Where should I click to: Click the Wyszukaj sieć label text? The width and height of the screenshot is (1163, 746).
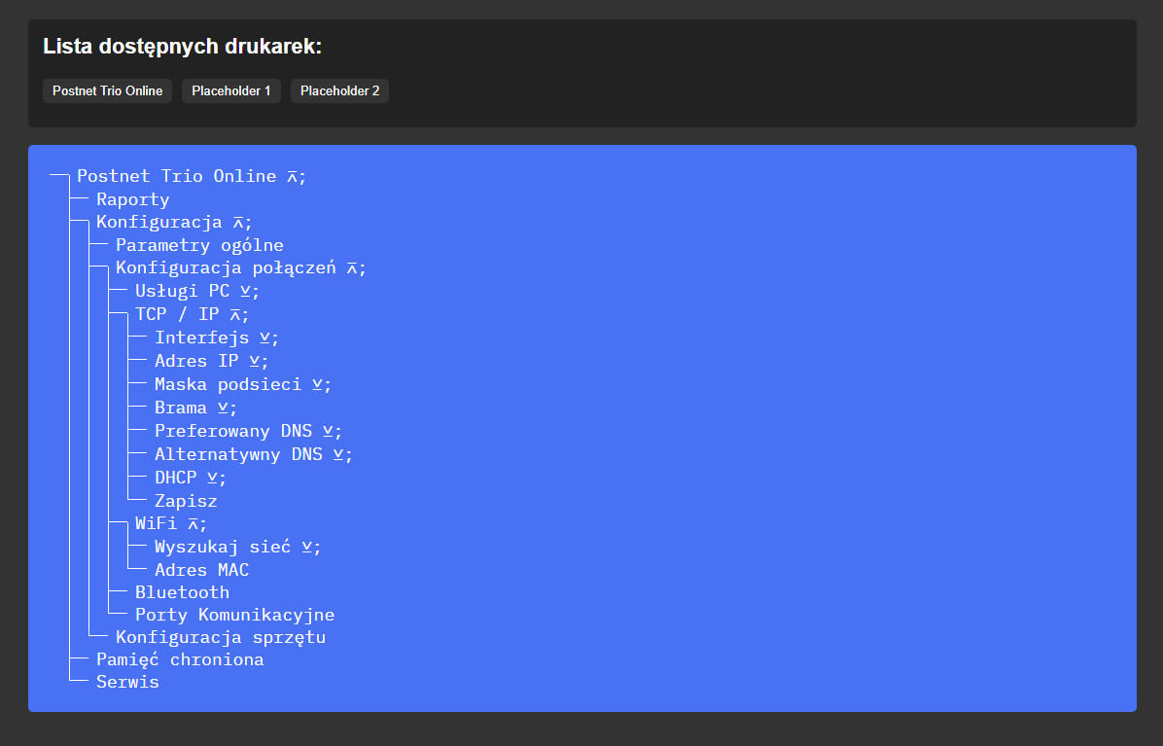[223, 548]
